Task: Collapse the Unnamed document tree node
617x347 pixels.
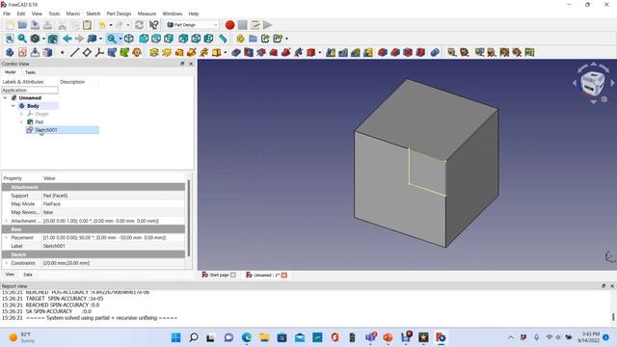Action: click(x=5, y=98)
